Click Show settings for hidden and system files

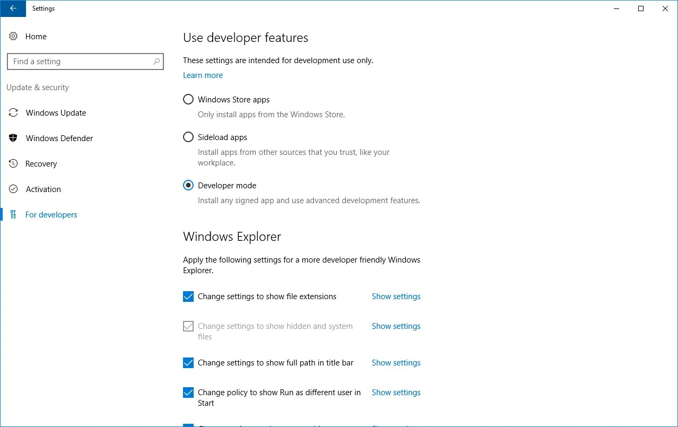(x=396, y=326)
